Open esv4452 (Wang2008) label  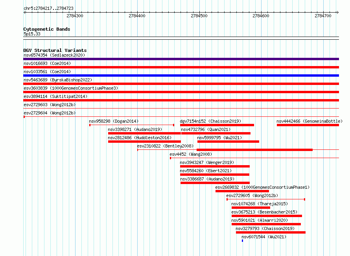(191, 154)
